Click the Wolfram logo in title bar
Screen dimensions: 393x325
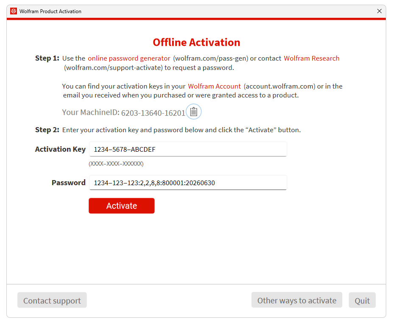14,11
